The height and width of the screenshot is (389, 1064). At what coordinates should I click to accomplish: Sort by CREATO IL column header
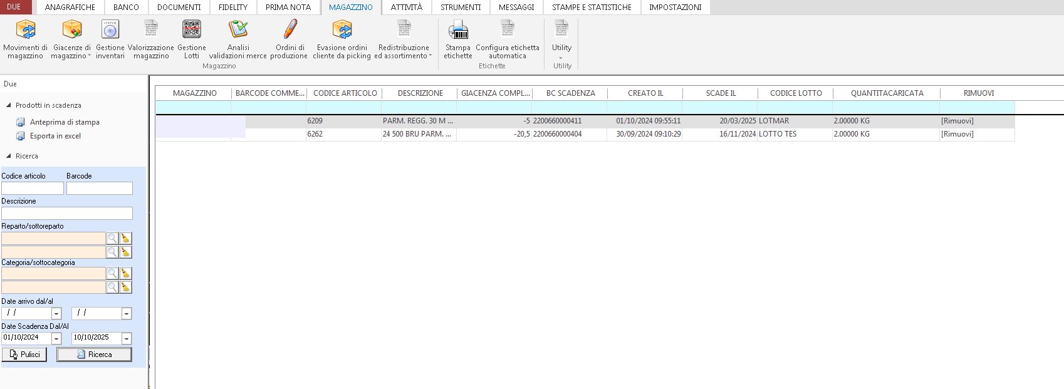click(645, 93)
